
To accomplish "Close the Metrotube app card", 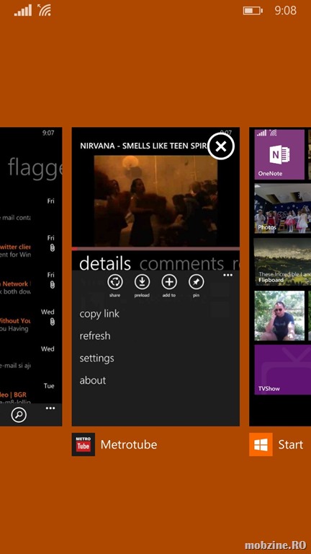I will click(x=221, y=146).
